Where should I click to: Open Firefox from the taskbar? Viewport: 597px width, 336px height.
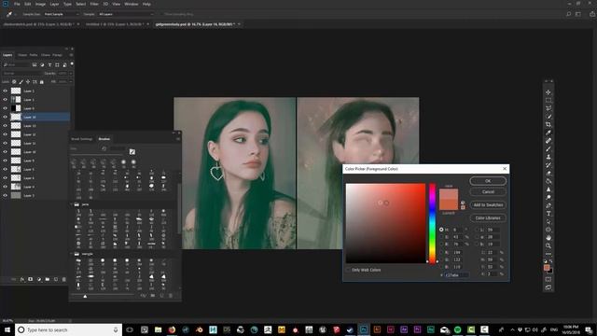coord(172,329)
